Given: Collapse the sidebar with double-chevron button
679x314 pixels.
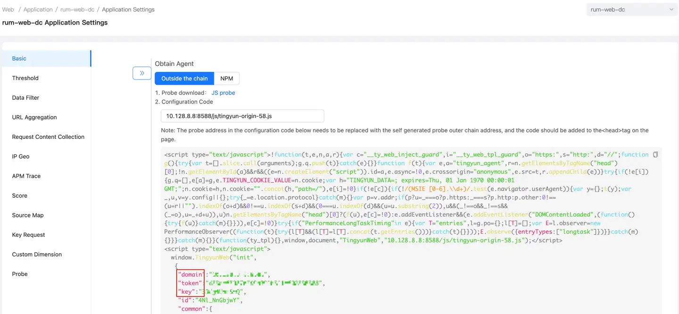Looking at the screenshot, I should point(142,73).
